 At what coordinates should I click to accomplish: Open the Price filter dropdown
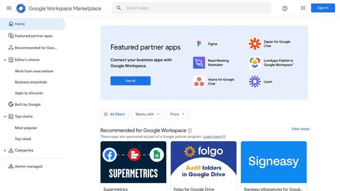178,114
